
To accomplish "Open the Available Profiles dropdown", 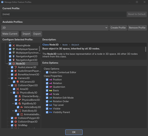I will 55,28.
